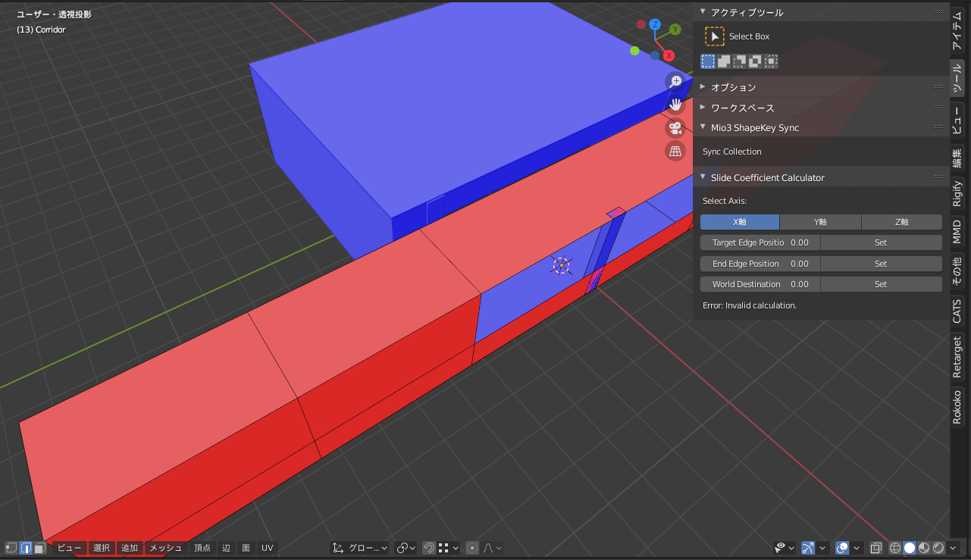The height and width of the screenshot is (560, 971).
Task: Click Set for End Edge Position
Action: (881, 264)
